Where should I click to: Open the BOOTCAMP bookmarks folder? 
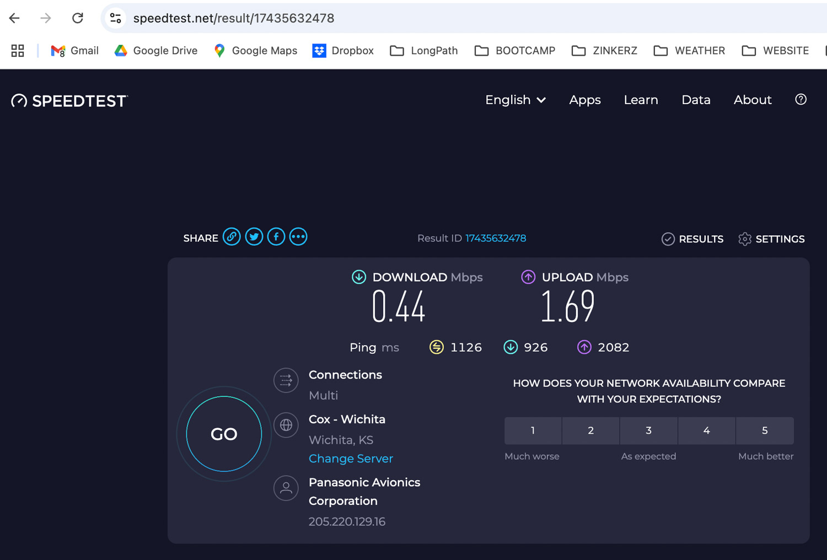(x=515, y=51)
